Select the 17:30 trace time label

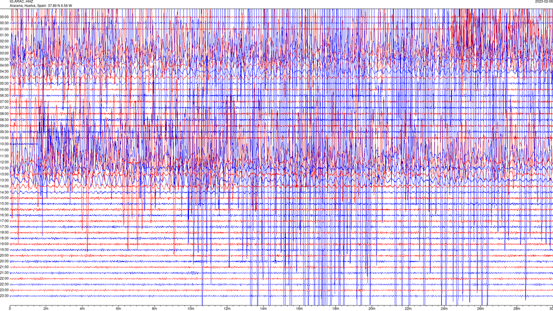point(4,227)
